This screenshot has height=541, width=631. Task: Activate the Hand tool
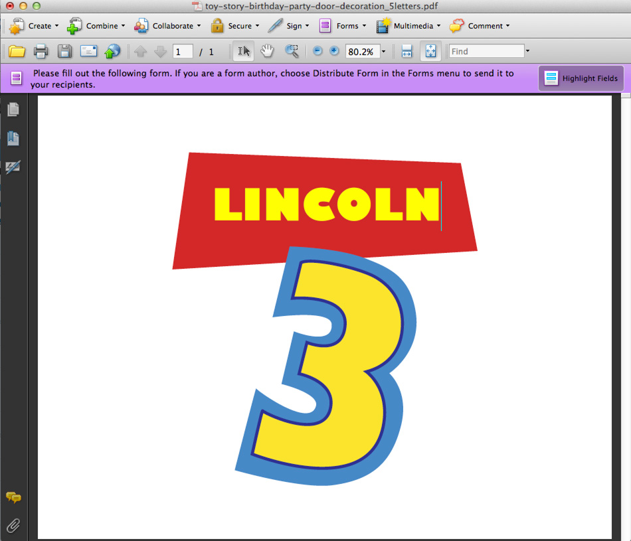(x=267, y=51)
